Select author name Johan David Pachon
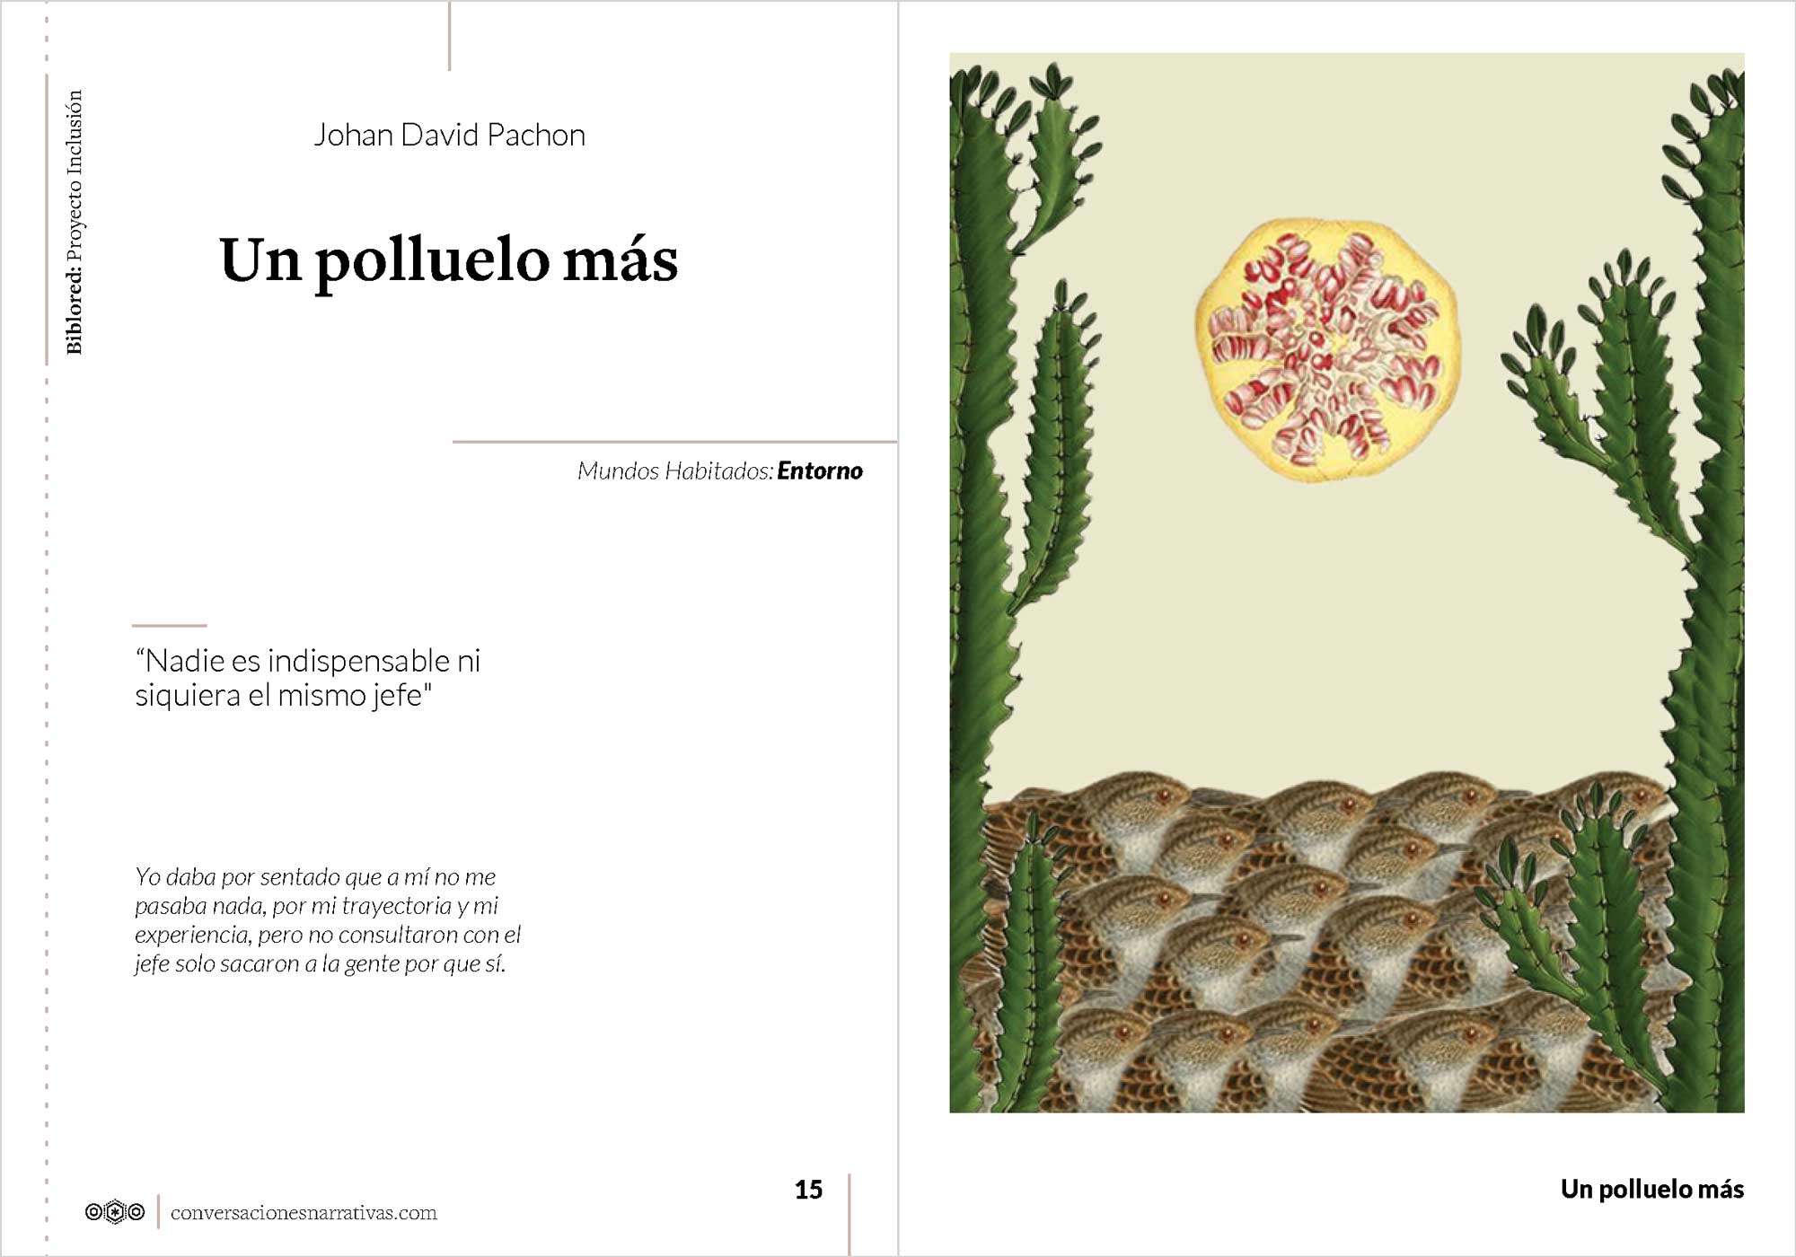 tap(449, 135)
